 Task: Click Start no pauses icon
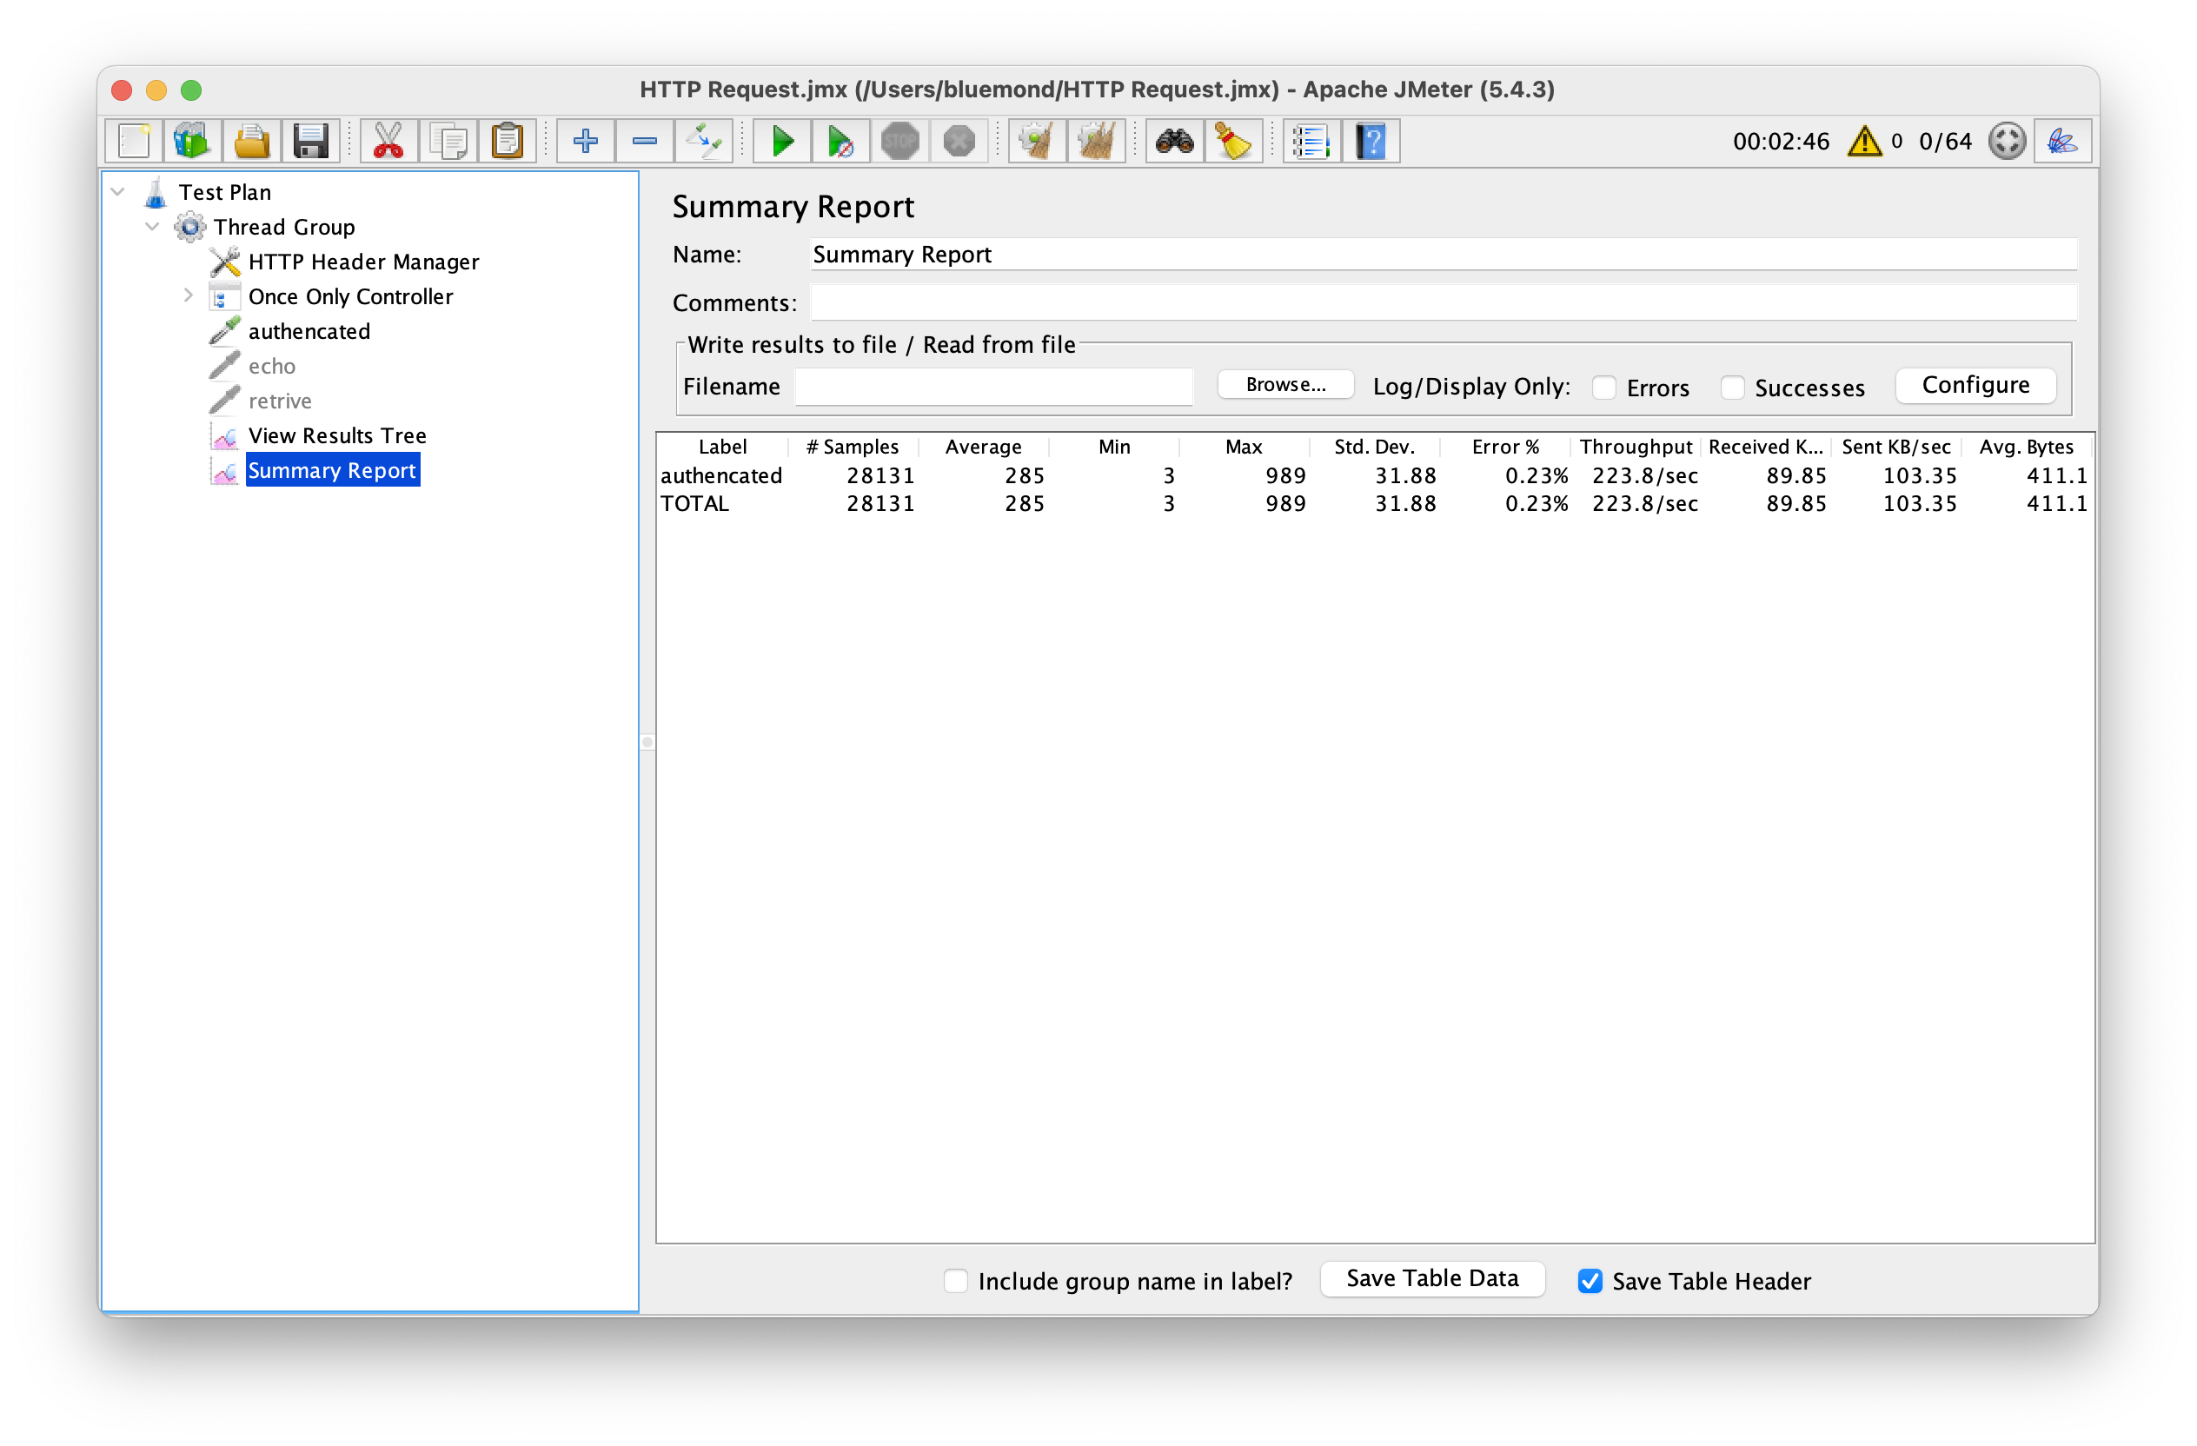click(x=841, y=141)
